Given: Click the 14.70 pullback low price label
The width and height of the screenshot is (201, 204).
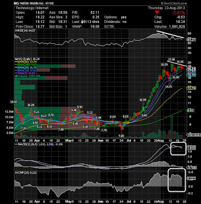Looking at the screenshot, I should click(x=169, y=87).
